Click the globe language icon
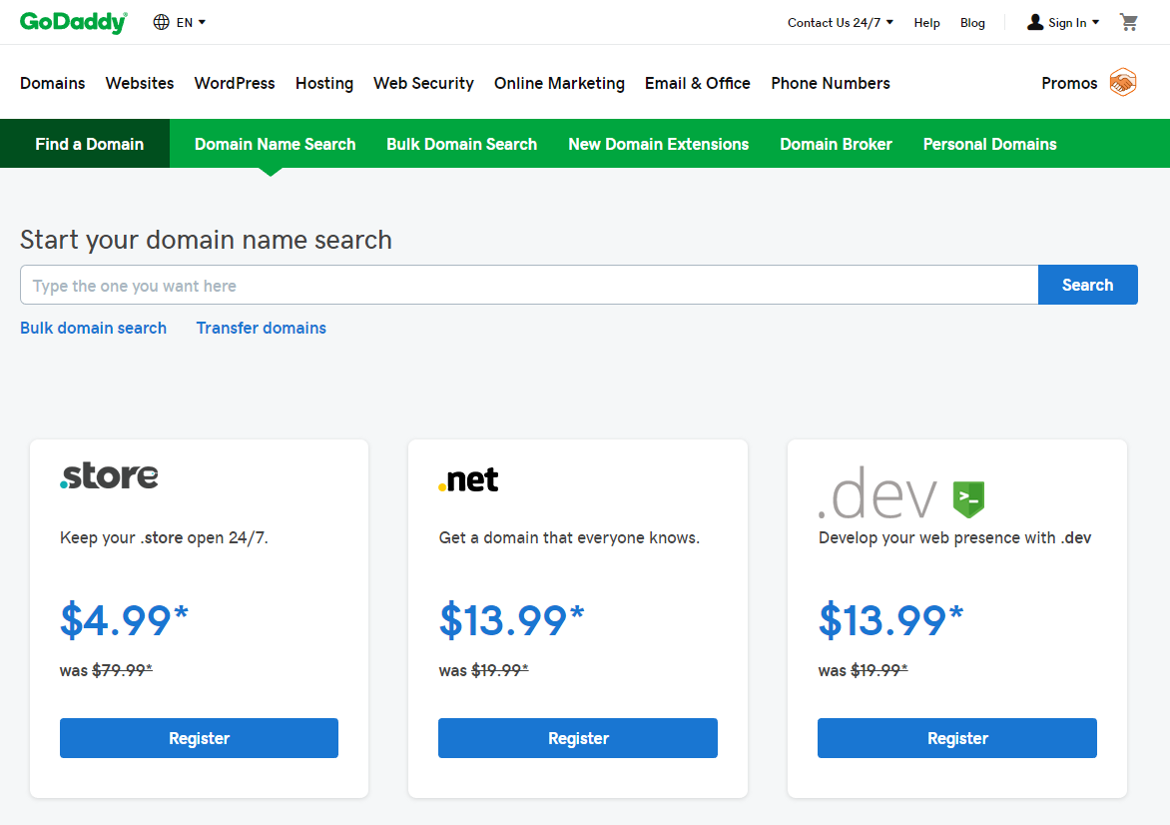 pos(162,22)
